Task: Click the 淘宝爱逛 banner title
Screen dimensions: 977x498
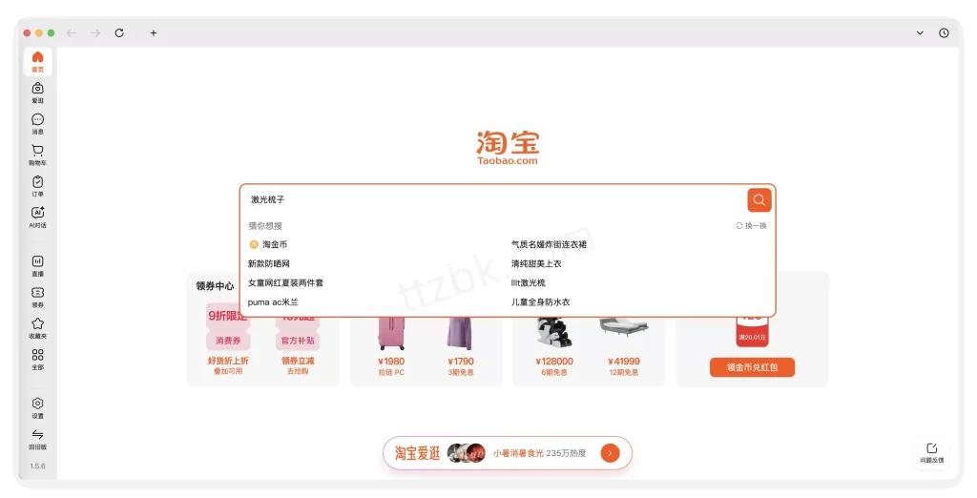Action: pos(418,453)
